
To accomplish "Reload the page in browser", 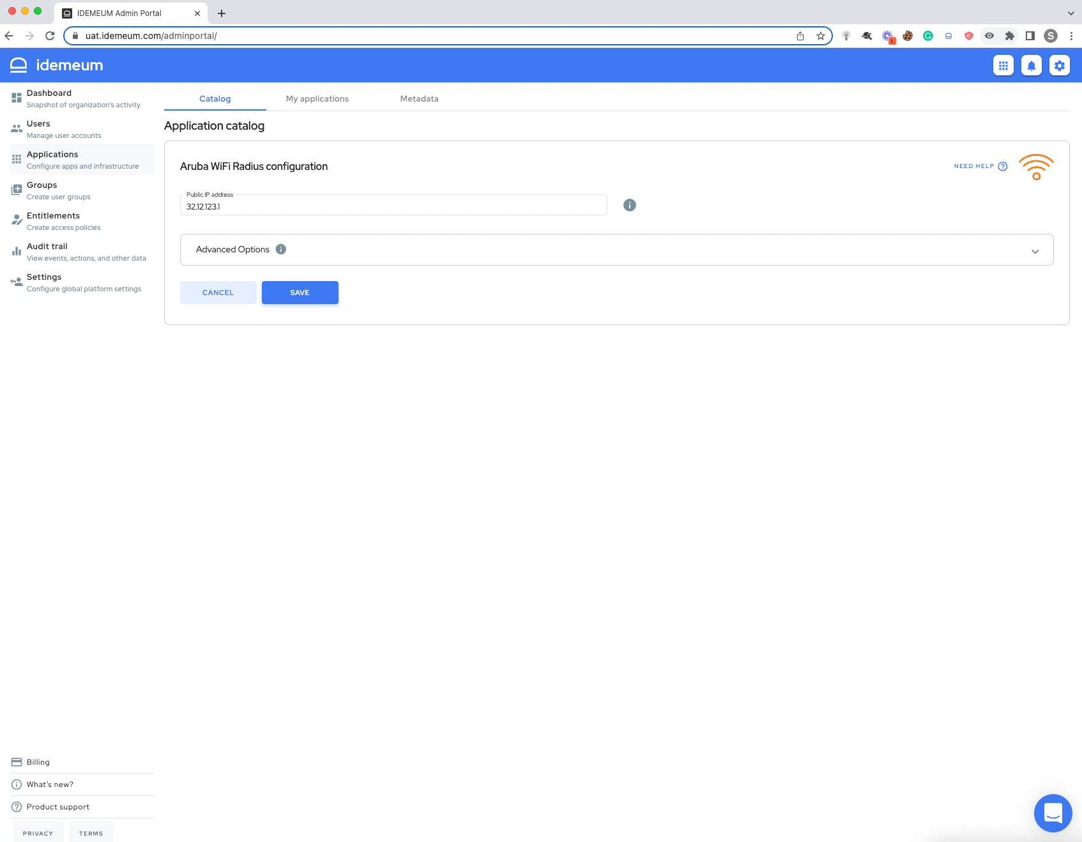I will [x=50, y=36].
